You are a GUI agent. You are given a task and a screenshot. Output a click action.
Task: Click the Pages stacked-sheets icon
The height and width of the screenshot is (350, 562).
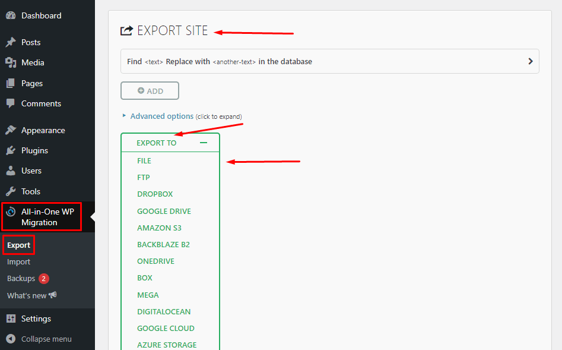click(11, 83)
